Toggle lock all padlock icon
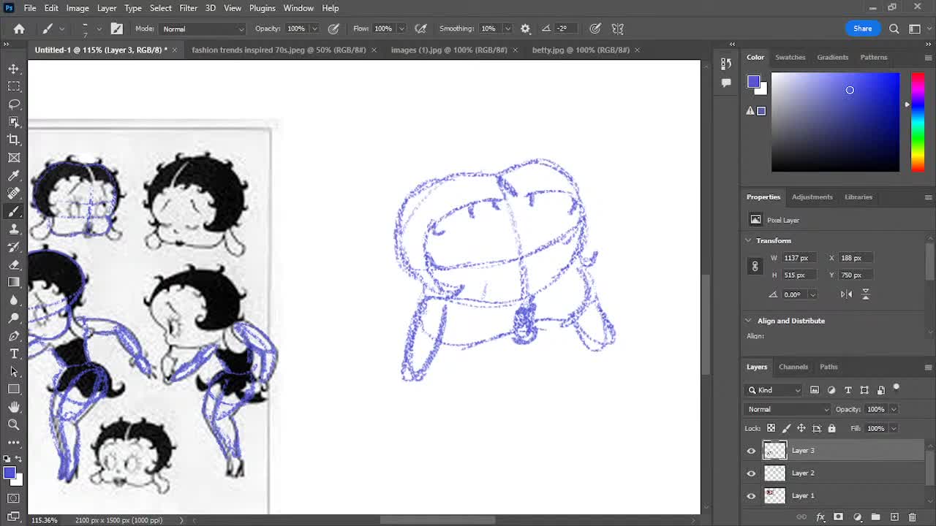This screenshot has height=526, width=936. [x=831, y=428]
